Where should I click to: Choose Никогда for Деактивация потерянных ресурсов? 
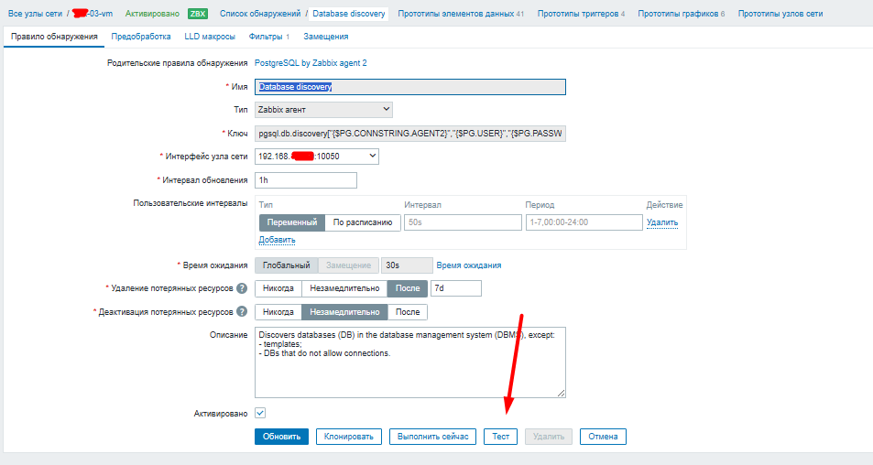(x=278, y=312)
